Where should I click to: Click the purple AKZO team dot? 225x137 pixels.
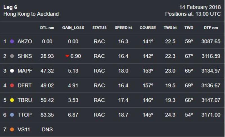(12, 41)
